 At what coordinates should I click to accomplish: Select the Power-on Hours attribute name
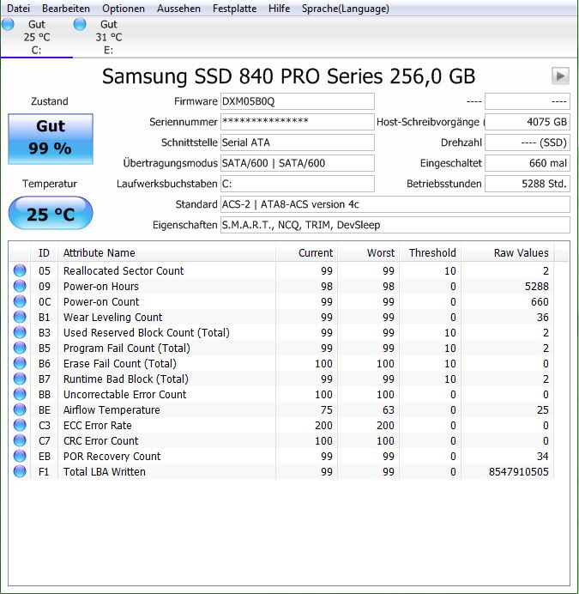pos(100,287)
